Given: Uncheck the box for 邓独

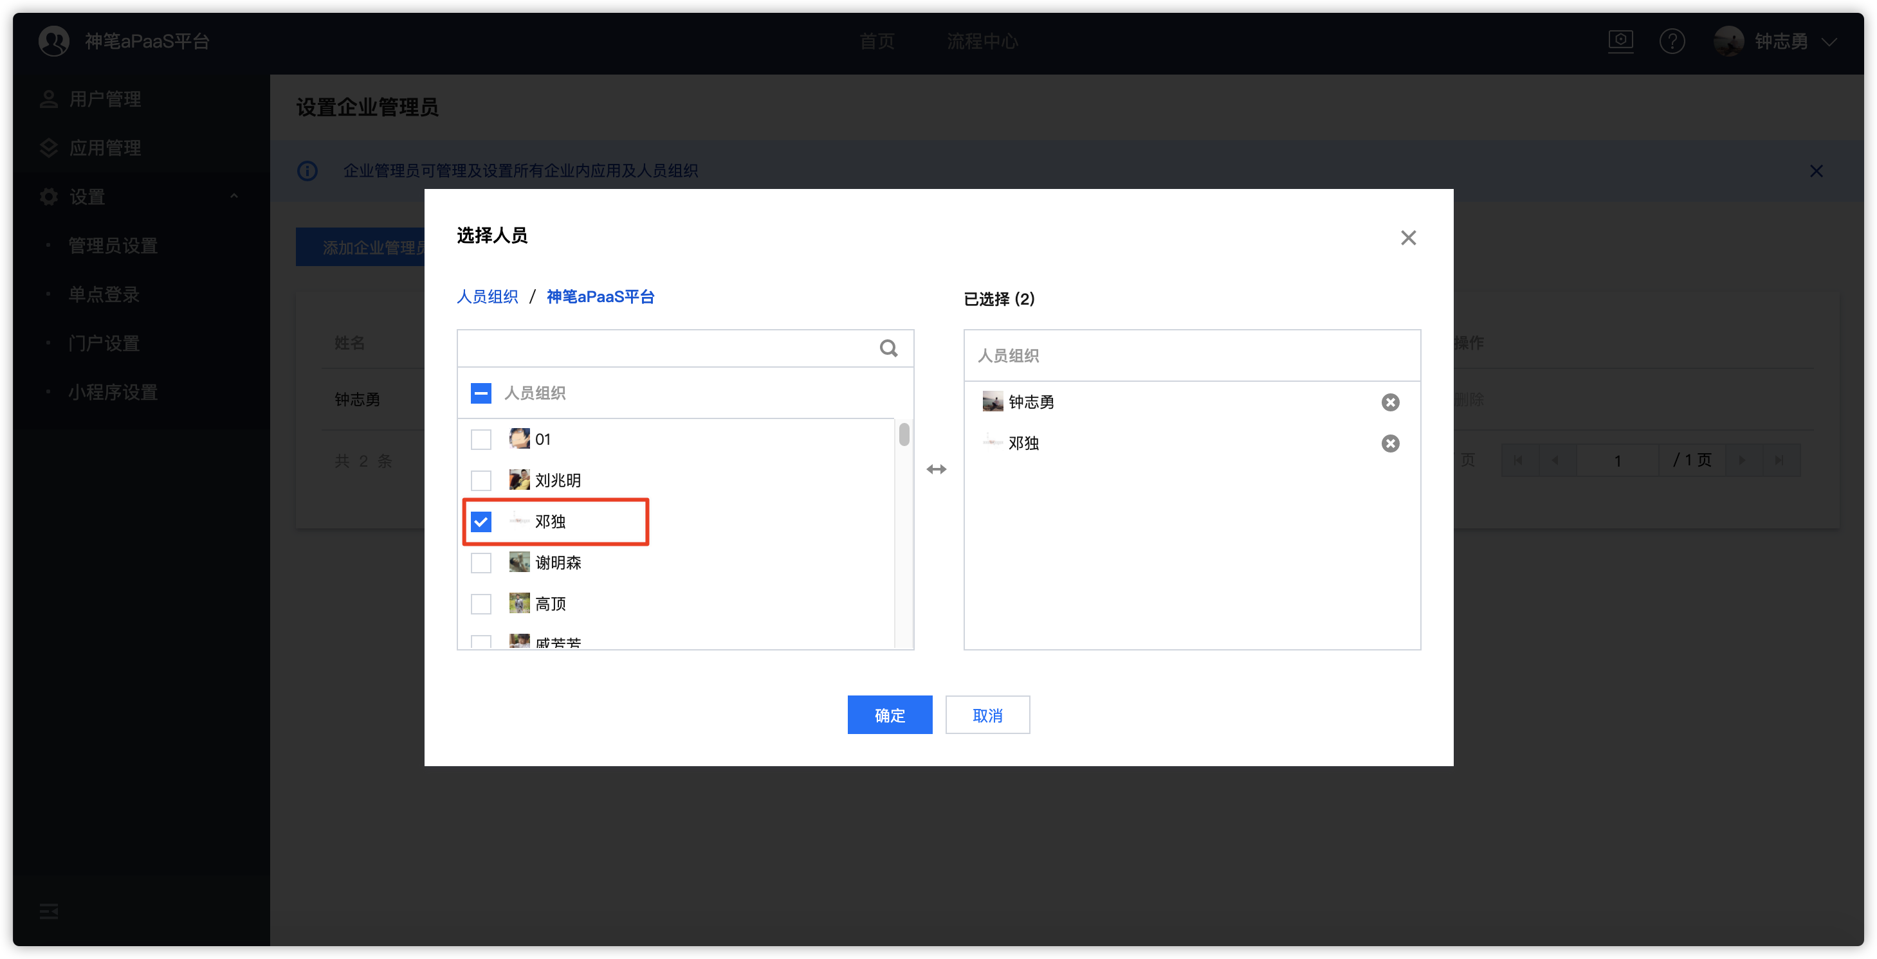Looking at the screenshot, I should click(481, 521).
